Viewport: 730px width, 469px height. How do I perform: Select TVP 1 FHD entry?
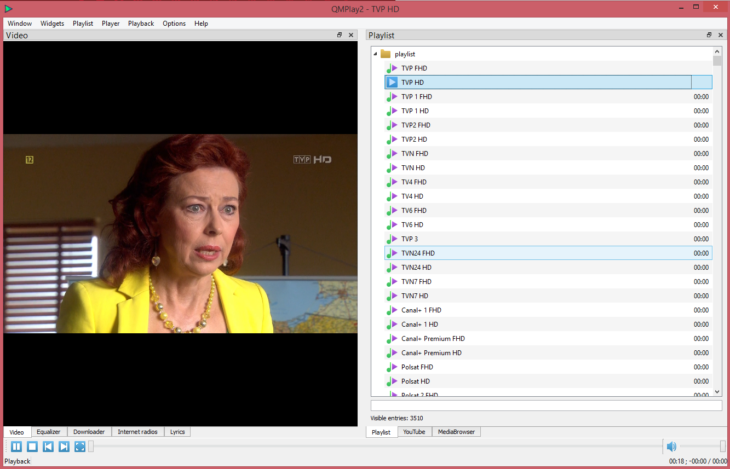(549, 96)
